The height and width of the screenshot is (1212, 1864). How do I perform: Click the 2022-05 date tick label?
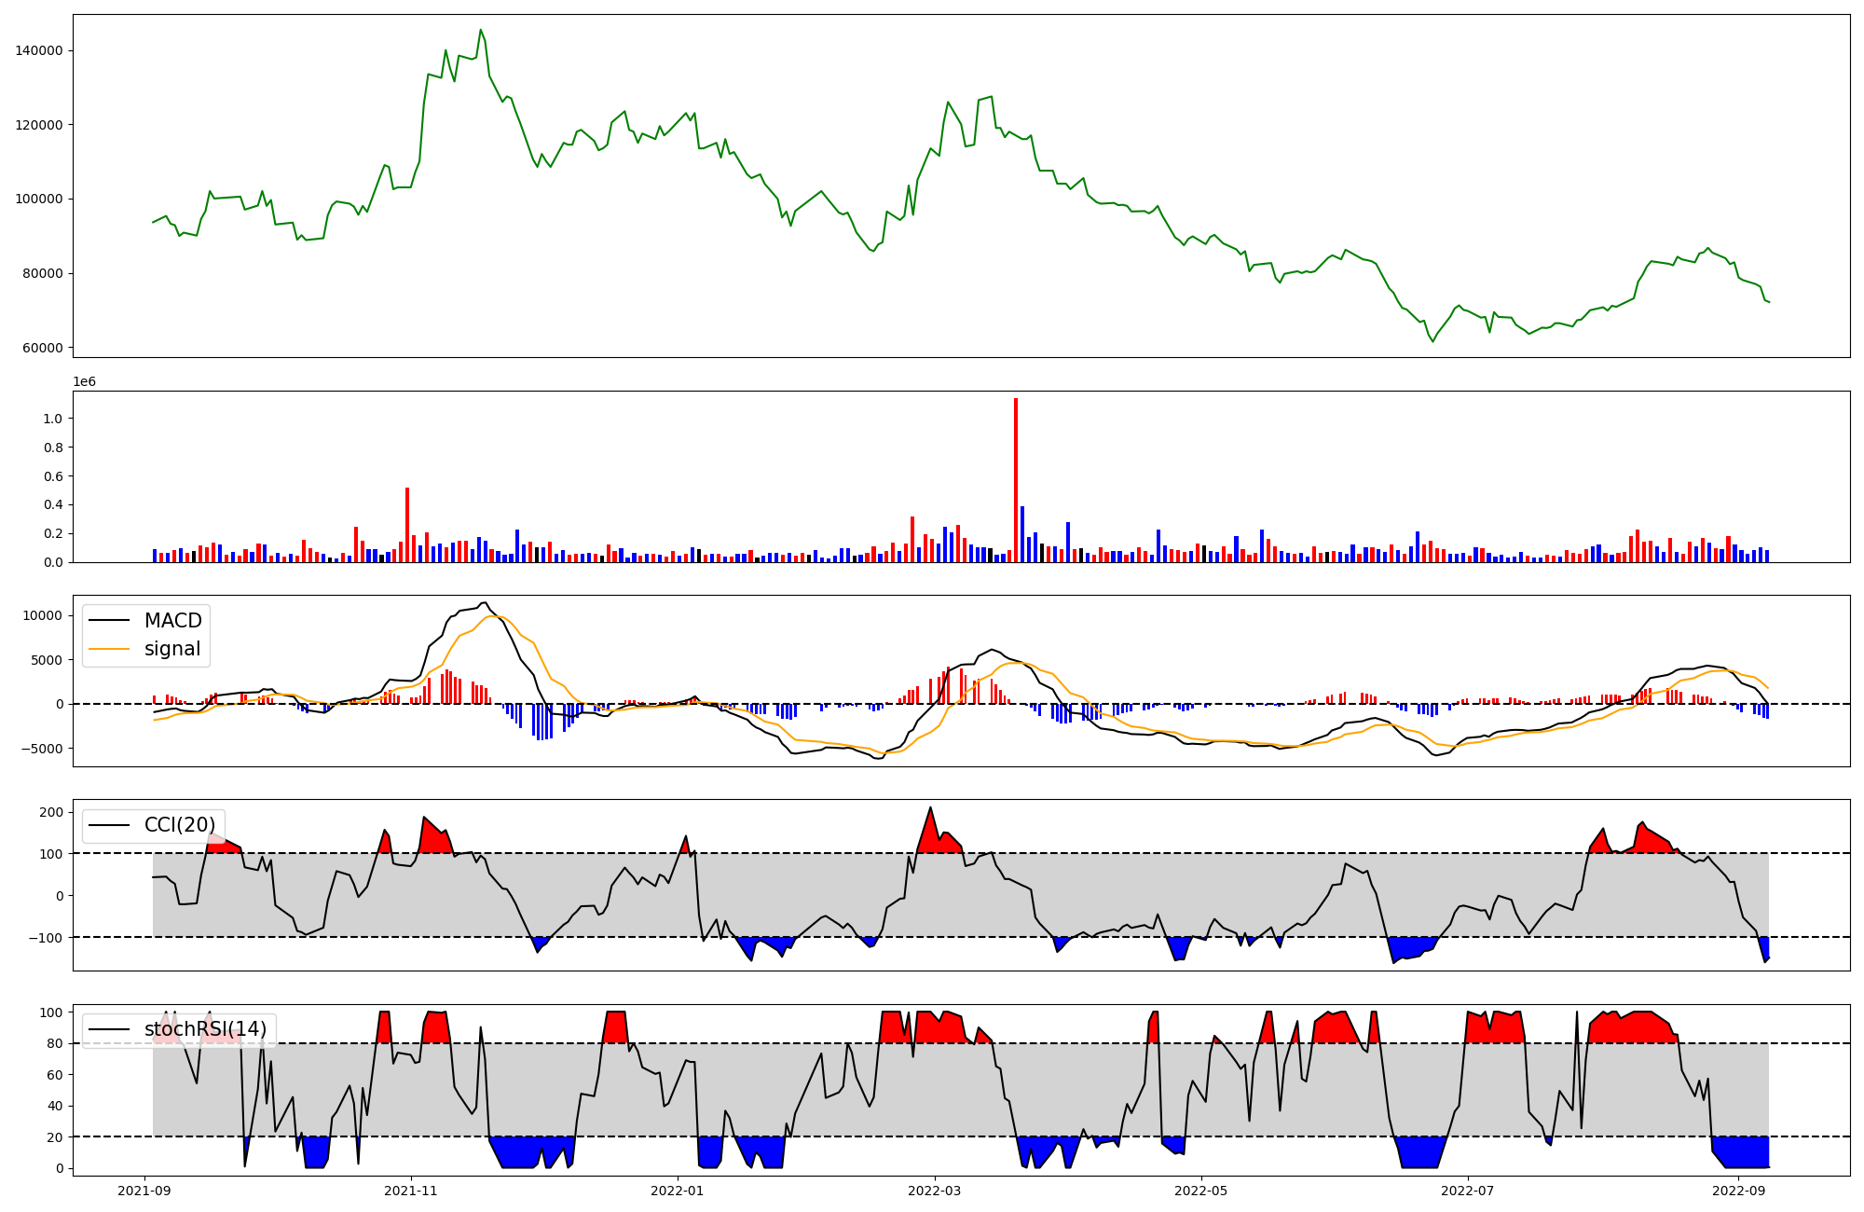pyautogui.click(x=1201, y=1191)
